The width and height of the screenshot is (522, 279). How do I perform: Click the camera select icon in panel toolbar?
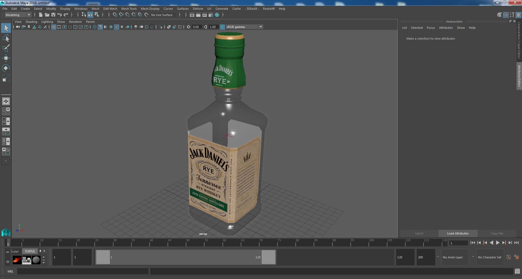point(18,27)
